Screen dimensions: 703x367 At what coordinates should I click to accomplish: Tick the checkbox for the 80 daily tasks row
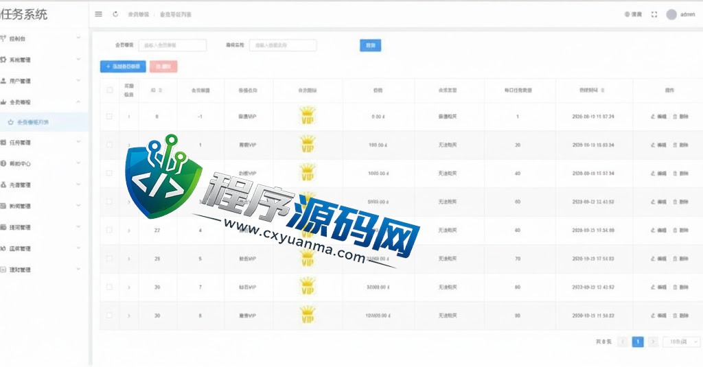point(109,287)
